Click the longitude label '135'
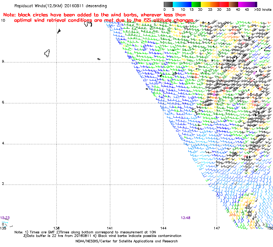273x247 pixels. pyautogui.click(x=3, y=228)
